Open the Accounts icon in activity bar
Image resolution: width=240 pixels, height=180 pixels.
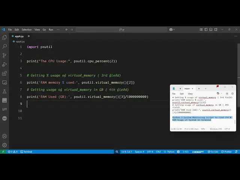(x=4, y=136)
